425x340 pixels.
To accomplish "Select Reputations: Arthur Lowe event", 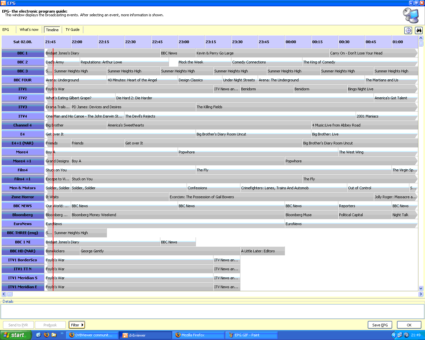I will pyautogui.click(x=124, y=62).
